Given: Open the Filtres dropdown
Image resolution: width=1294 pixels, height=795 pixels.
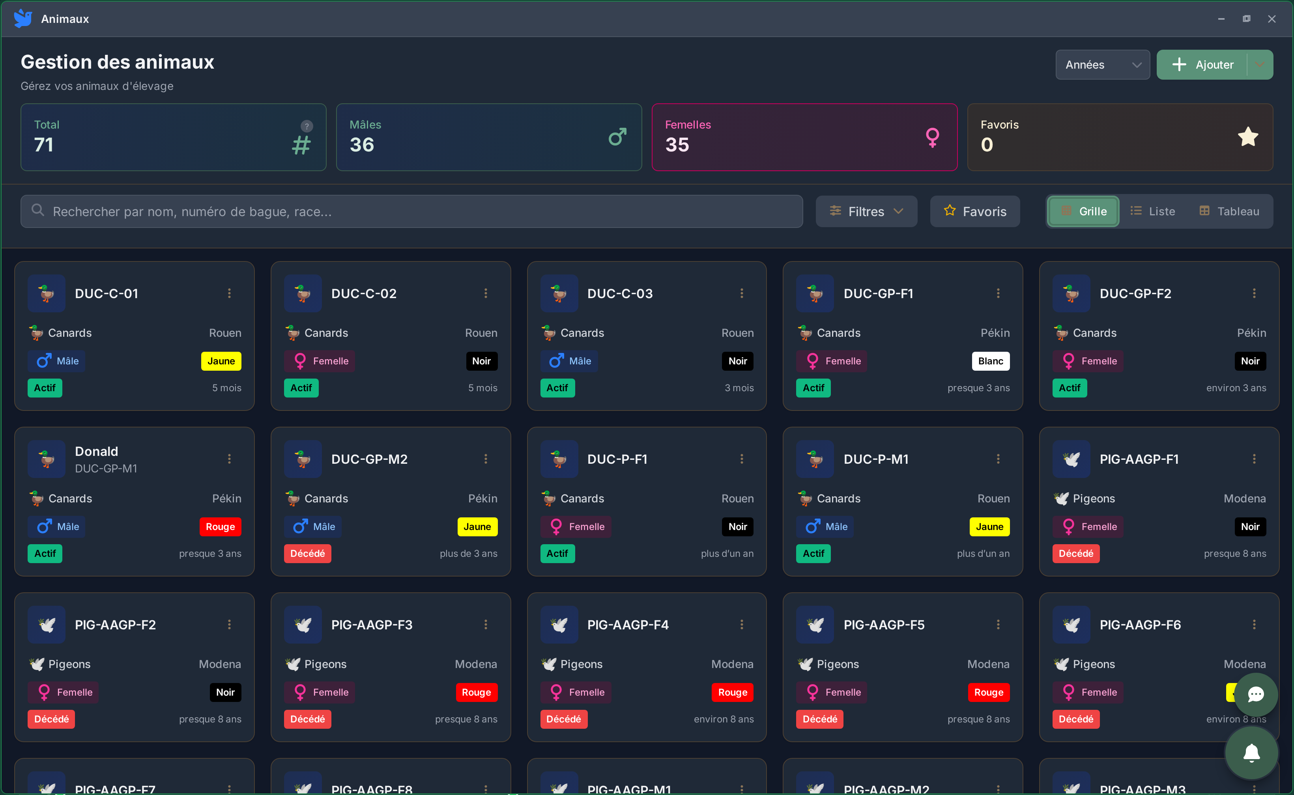Looking at the screenshot, I should [866, 211].
